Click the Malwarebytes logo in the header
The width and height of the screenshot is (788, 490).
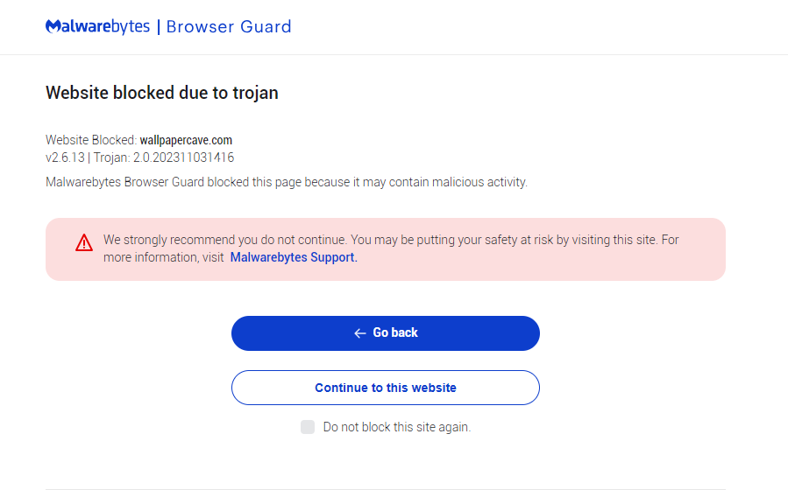[x=98, y=27]
